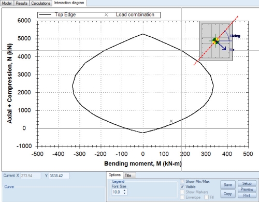
Task: Open the Calculations tab
Action: coord(41,3)
